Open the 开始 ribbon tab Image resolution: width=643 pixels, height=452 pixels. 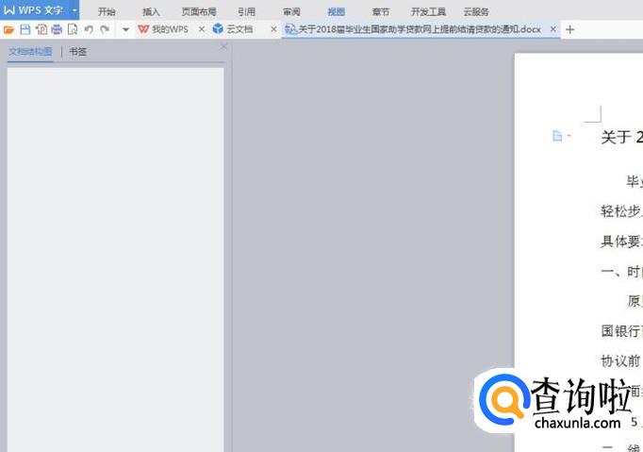107,12
